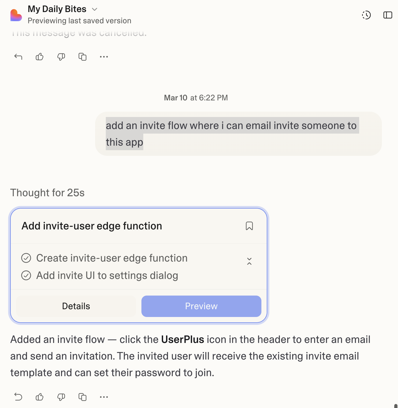The width and height of the screenshot is (398, 408).
Task: Click the checkmark on Add invite UI to settings dialog
Action: (x=26, y=275)
